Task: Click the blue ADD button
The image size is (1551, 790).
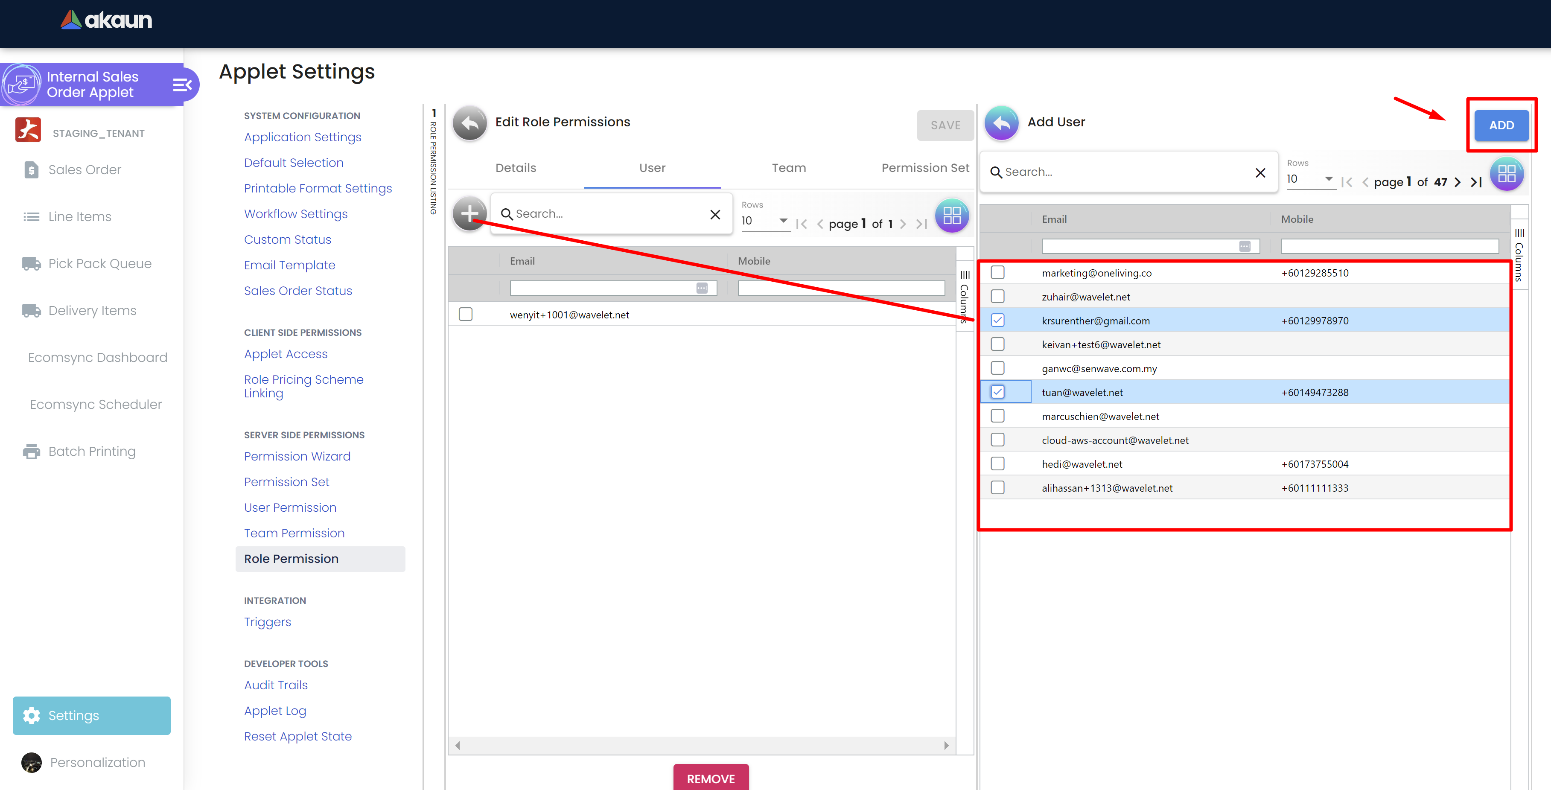Action: (1501, 125)
